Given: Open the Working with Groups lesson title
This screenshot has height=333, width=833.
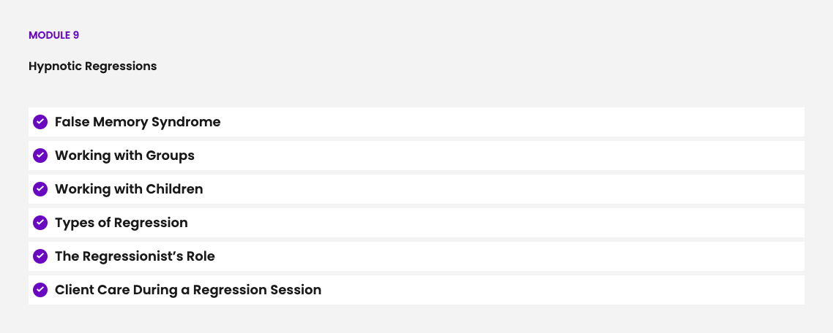Looking at the screenshot, I should (x=124, y=156).
